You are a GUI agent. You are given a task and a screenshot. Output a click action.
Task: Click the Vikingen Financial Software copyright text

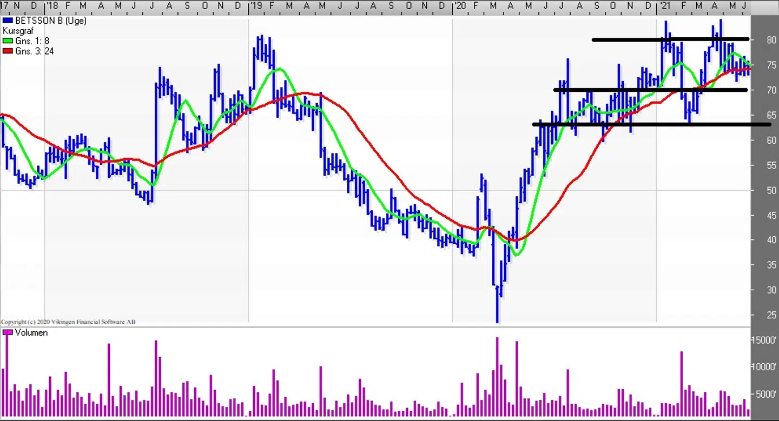pyautogui.click(x=68, y=322)
